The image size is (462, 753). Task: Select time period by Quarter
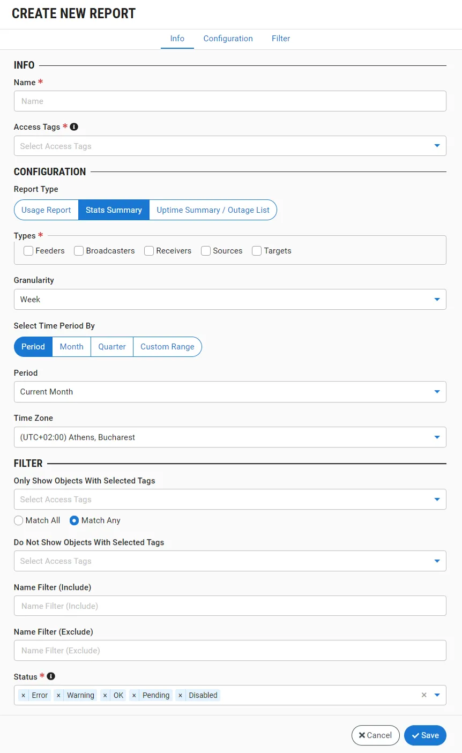[112, 347]
